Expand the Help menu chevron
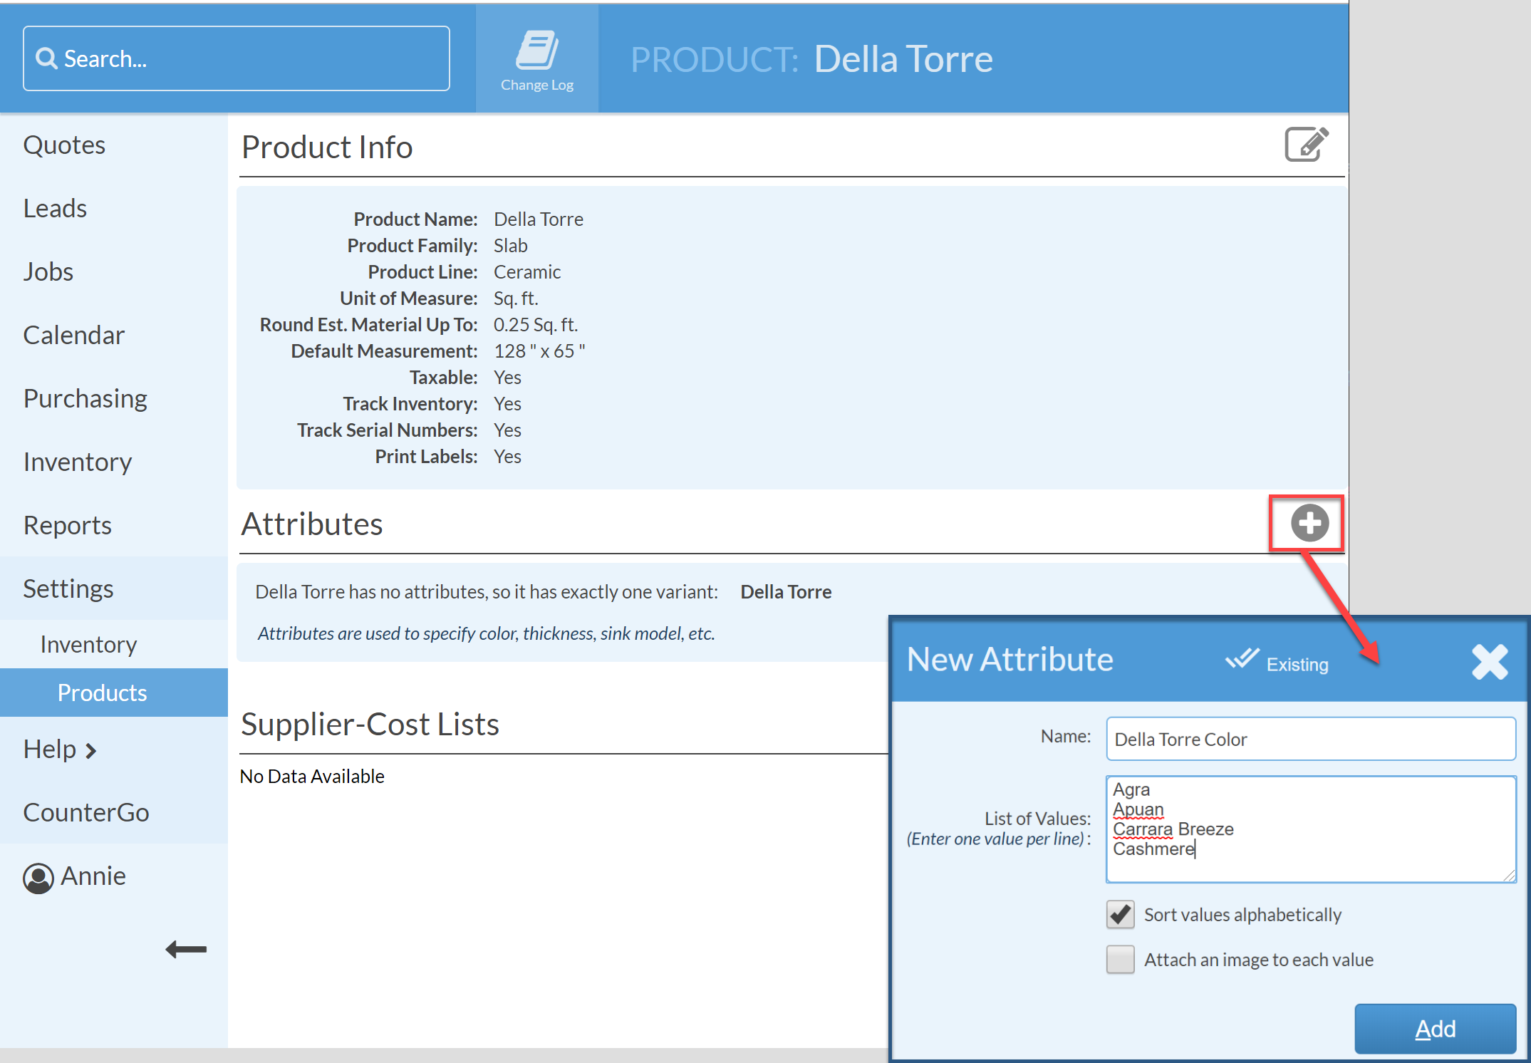This screenshot has width=1531, height=1063. (91, 750)
